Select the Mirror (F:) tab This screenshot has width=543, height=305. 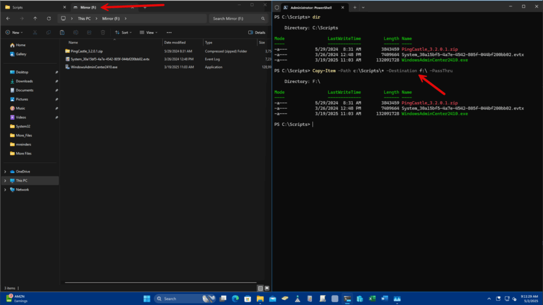(x=104, y=7)
